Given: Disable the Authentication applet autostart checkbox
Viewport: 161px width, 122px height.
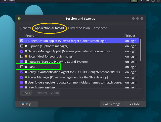Looking at the screenshot, I should pos(22,41).
